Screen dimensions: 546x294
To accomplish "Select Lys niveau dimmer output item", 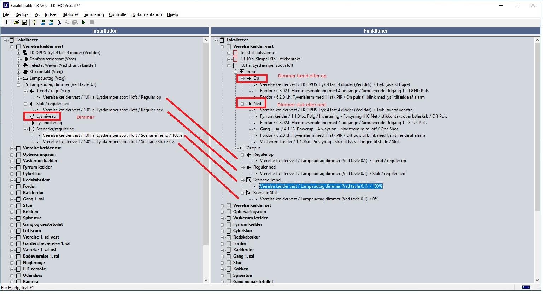I will point(46,116).
